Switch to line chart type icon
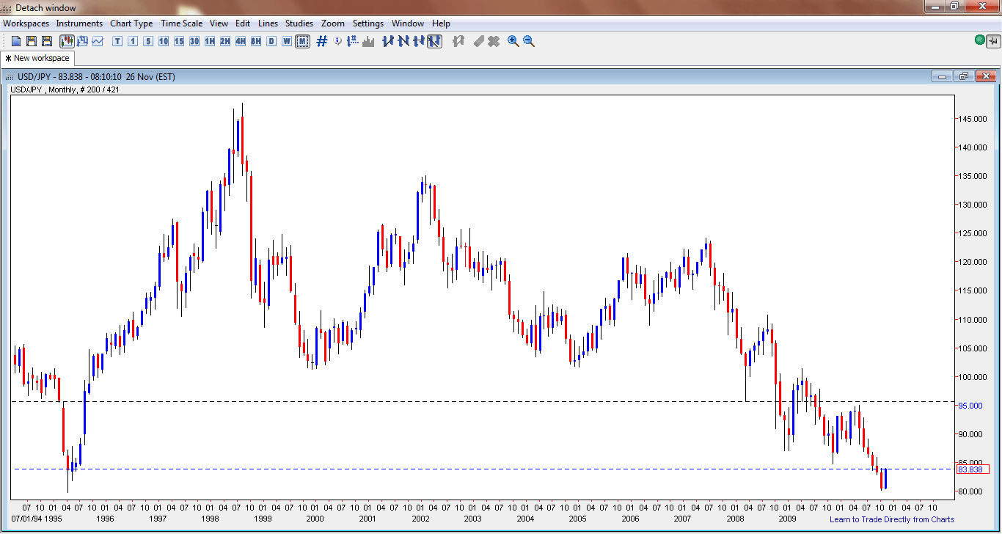 tap(97, 41)
